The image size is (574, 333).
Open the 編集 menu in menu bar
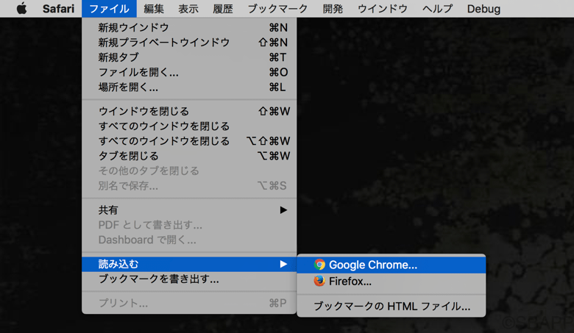(x=154, y=9)
